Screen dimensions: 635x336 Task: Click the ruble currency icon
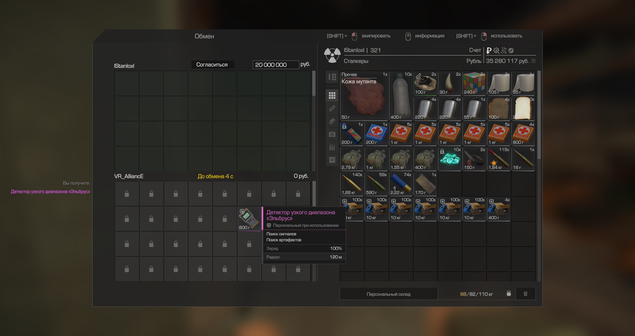(x=489, y=51)
